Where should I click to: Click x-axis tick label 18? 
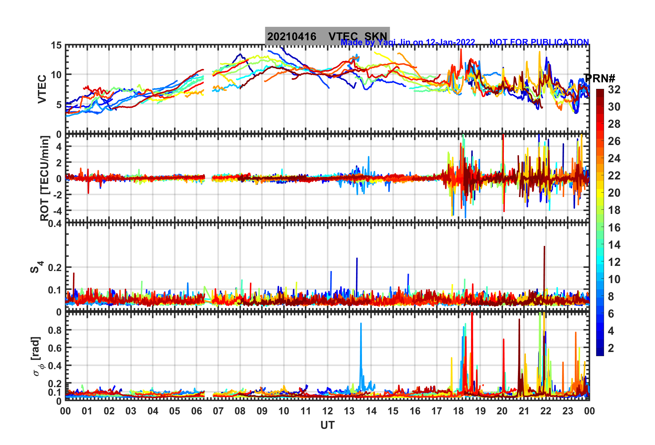(x=458, y=411)
